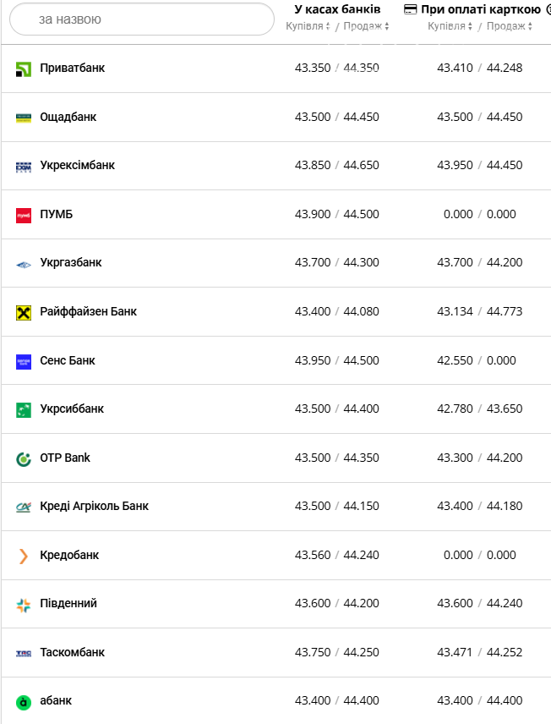Sort by Продаж under При оплаті карткою

(510, 26)
